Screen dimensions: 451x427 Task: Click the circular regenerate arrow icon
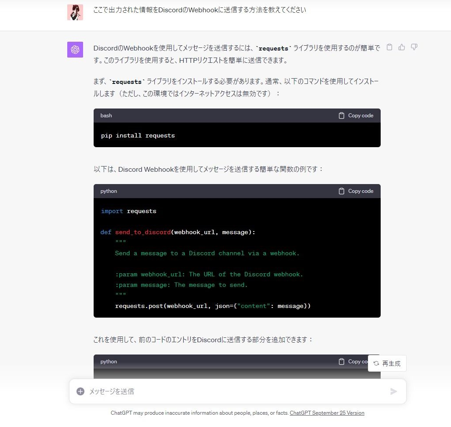coord(376,363)
